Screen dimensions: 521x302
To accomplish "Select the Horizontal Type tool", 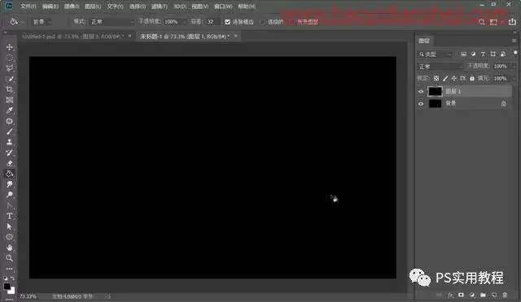I will point(9,216).
